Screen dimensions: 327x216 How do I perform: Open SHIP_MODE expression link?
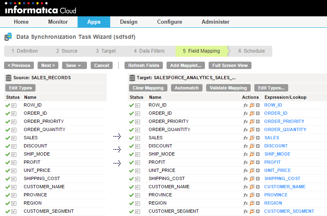277,154
